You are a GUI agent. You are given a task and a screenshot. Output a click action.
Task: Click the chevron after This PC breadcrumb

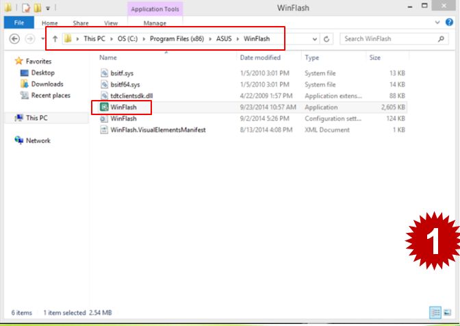(112, 39)
